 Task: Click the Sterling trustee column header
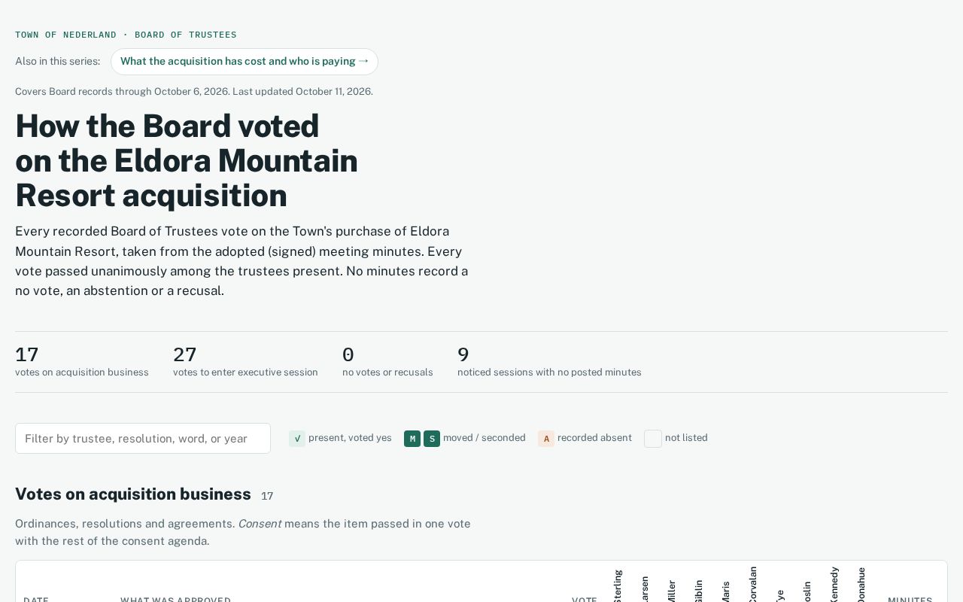click(x=618, y=585)
